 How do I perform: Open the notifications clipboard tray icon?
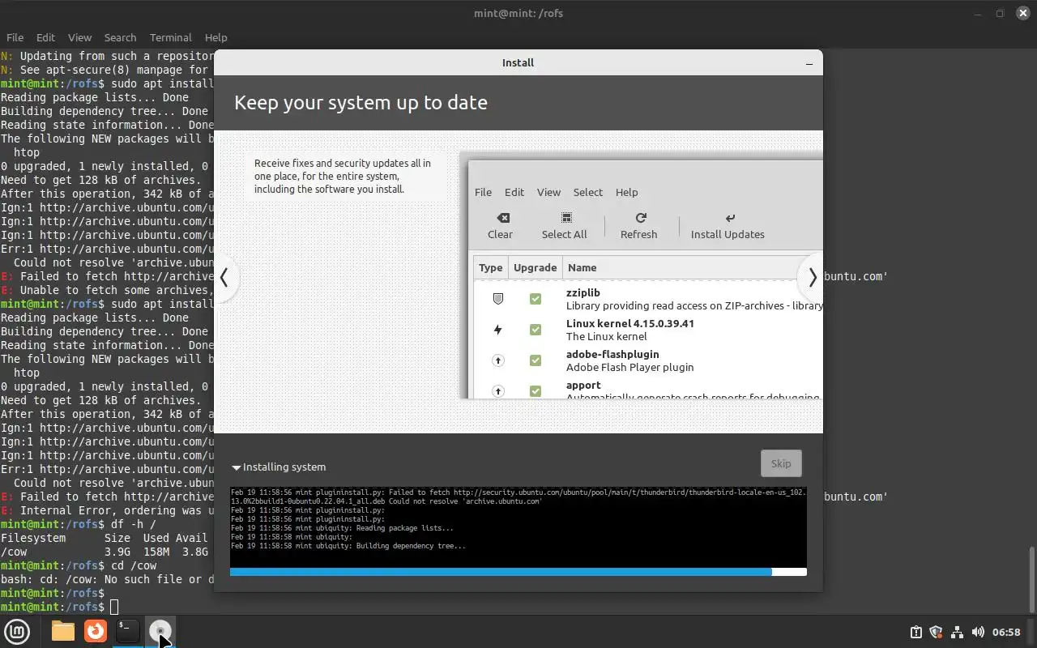915,632
